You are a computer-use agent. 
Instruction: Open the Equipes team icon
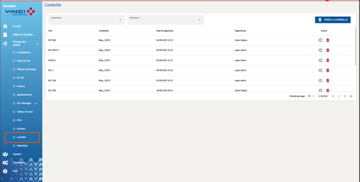click(x=5, y=154)
